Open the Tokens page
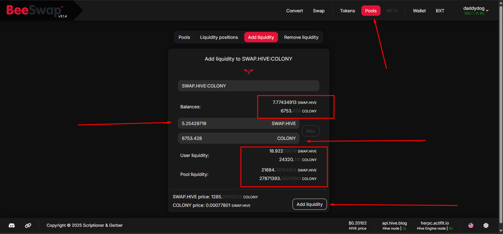 [347, 11]
